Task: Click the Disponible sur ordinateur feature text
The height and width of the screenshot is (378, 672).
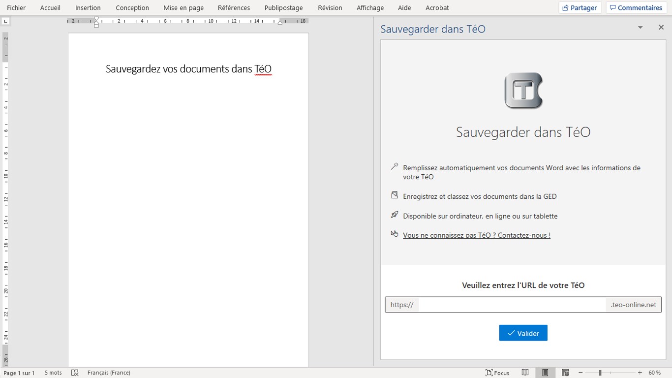Action: (x=480, y=216)
